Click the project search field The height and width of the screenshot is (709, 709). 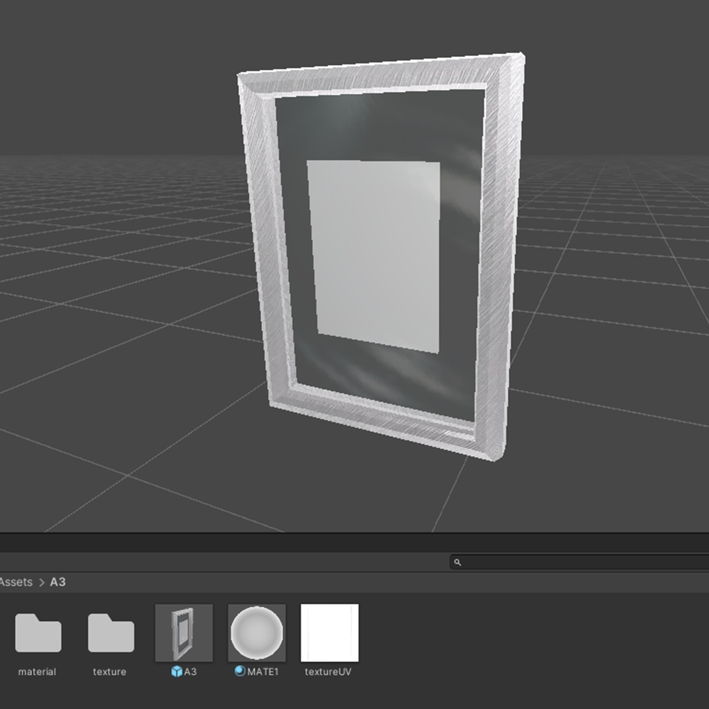click(x=580, y=562)
